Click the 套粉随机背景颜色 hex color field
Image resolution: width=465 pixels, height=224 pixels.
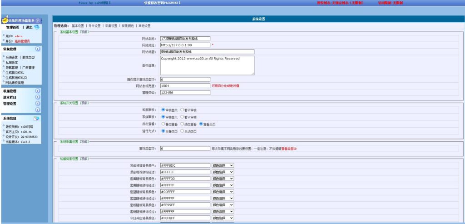pyautogui.click(x=185, y=205)
